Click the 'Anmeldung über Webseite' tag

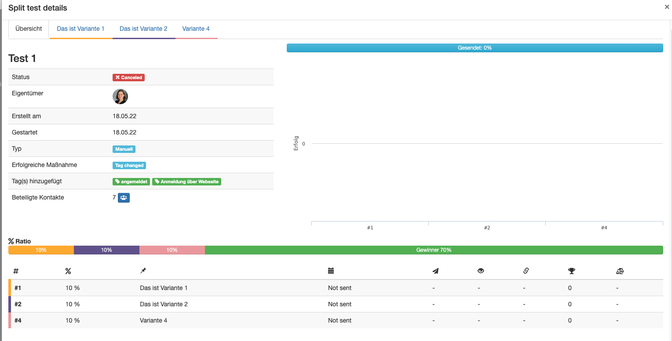pos(186,181)
